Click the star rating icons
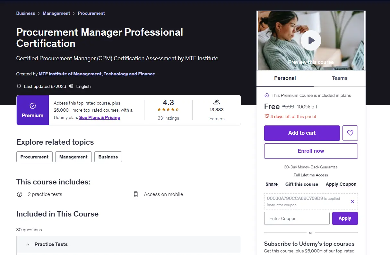The width and height of the screenshot is (390, 255). (168, 110)
